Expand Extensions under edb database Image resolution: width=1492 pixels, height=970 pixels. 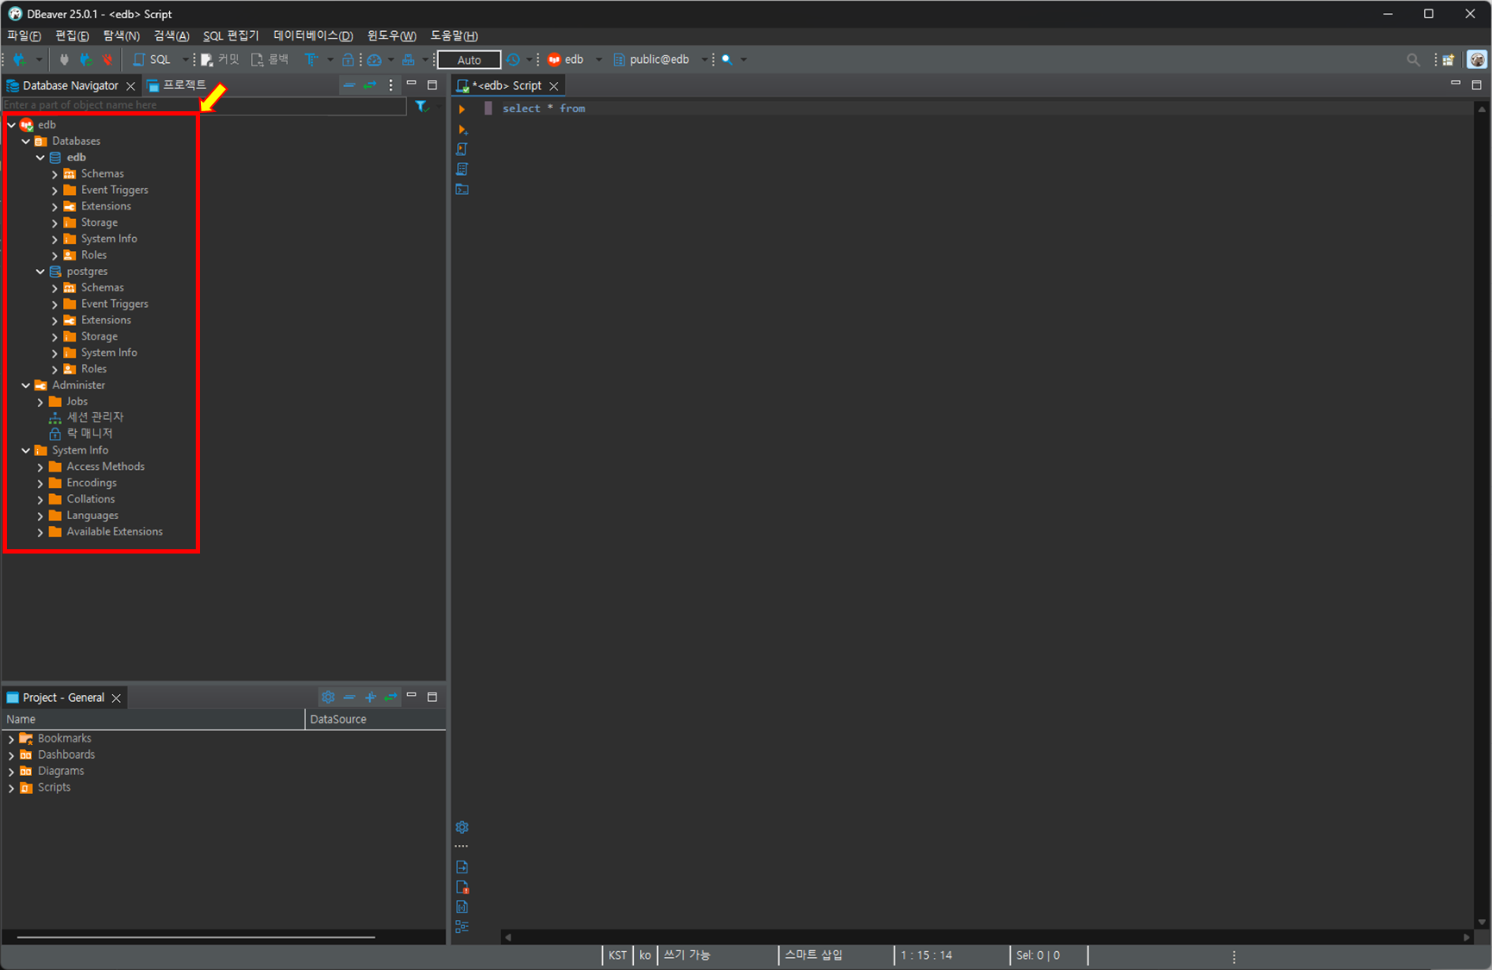(x=54, y=207)
